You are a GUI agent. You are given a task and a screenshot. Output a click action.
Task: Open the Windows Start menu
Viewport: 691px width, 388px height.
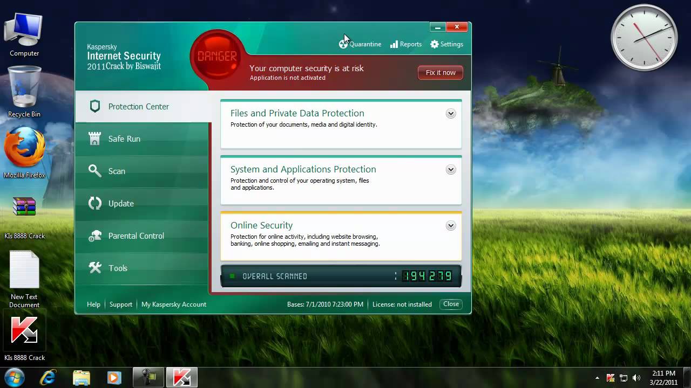(14, 377)
